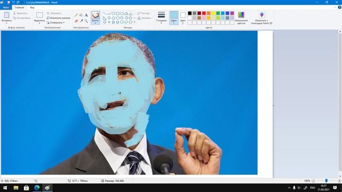Open the Outline (Контур) dropdown
The image size is (342, 192).
(144, 13)
